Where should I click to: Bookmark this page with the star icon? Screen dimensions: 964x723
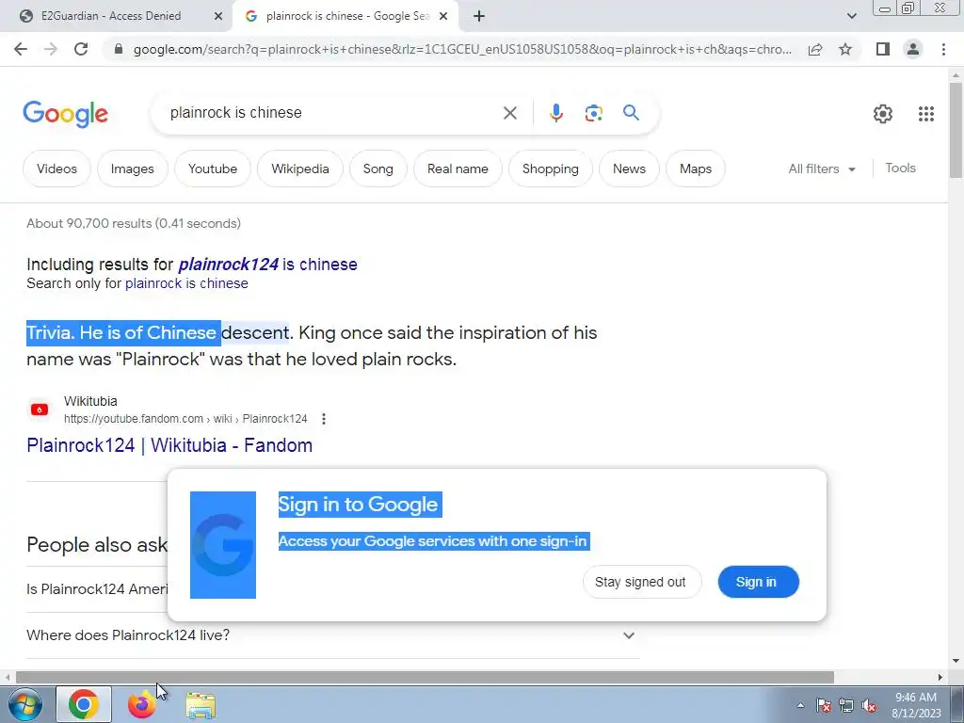pyautogui.click(x=845, y=49)
